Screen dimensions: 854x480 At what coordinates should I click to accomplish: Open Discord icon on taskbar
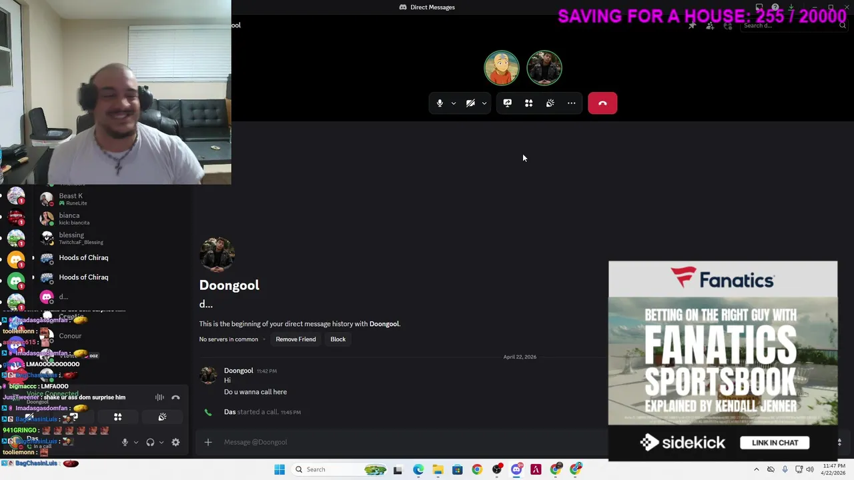[x=516, y=469]
